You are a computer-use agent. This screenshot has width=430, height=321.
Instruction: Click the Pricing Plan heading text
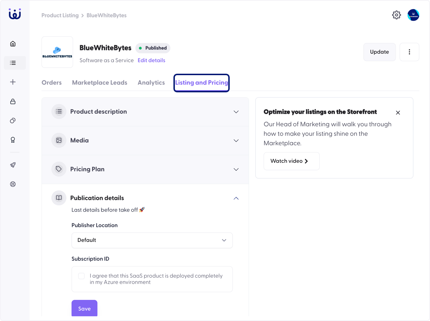[x=87, y=169]
